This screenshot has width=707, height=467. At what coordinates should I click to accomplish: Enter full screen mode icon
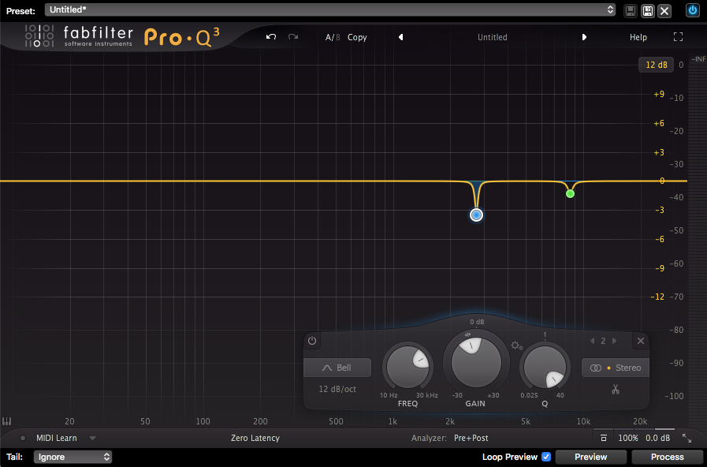click(x=678, y=37)
